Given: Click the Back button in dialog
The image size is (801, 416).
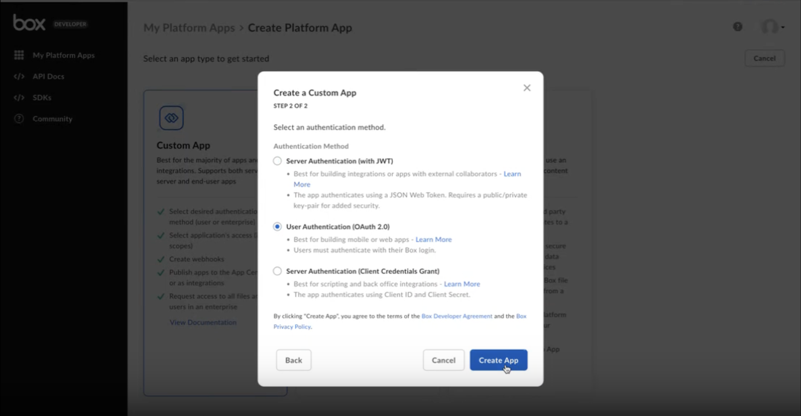Looking at the screenshot, I should tap(294, 360).
